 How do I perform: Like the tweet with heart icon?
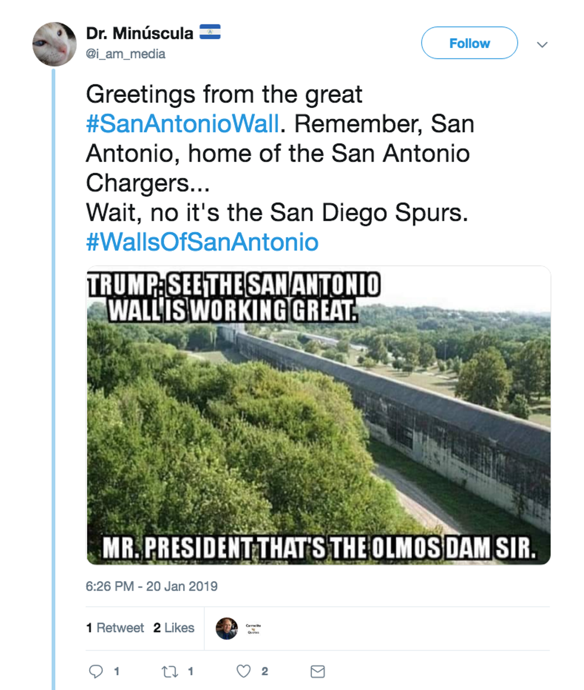[243, 671]
